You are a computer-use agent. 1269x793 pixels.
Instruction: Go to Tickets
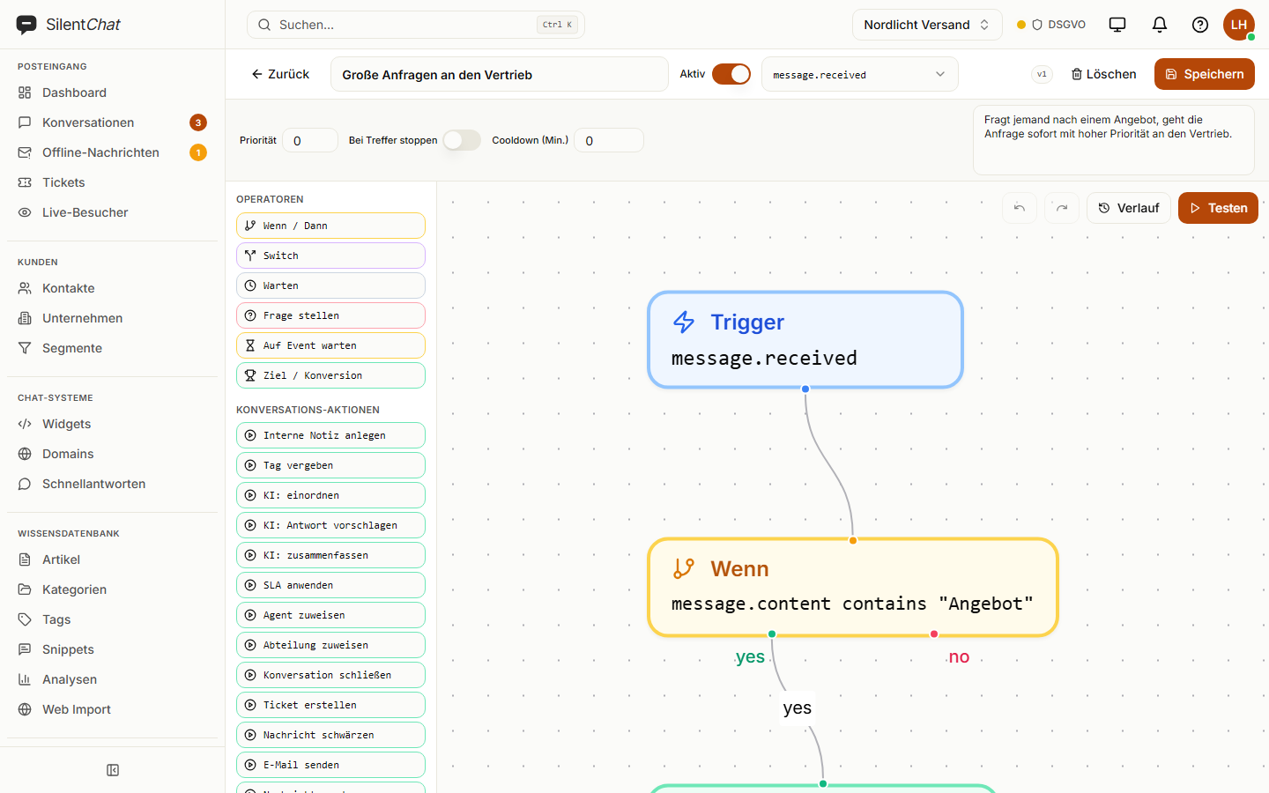(x=112, y=182)
